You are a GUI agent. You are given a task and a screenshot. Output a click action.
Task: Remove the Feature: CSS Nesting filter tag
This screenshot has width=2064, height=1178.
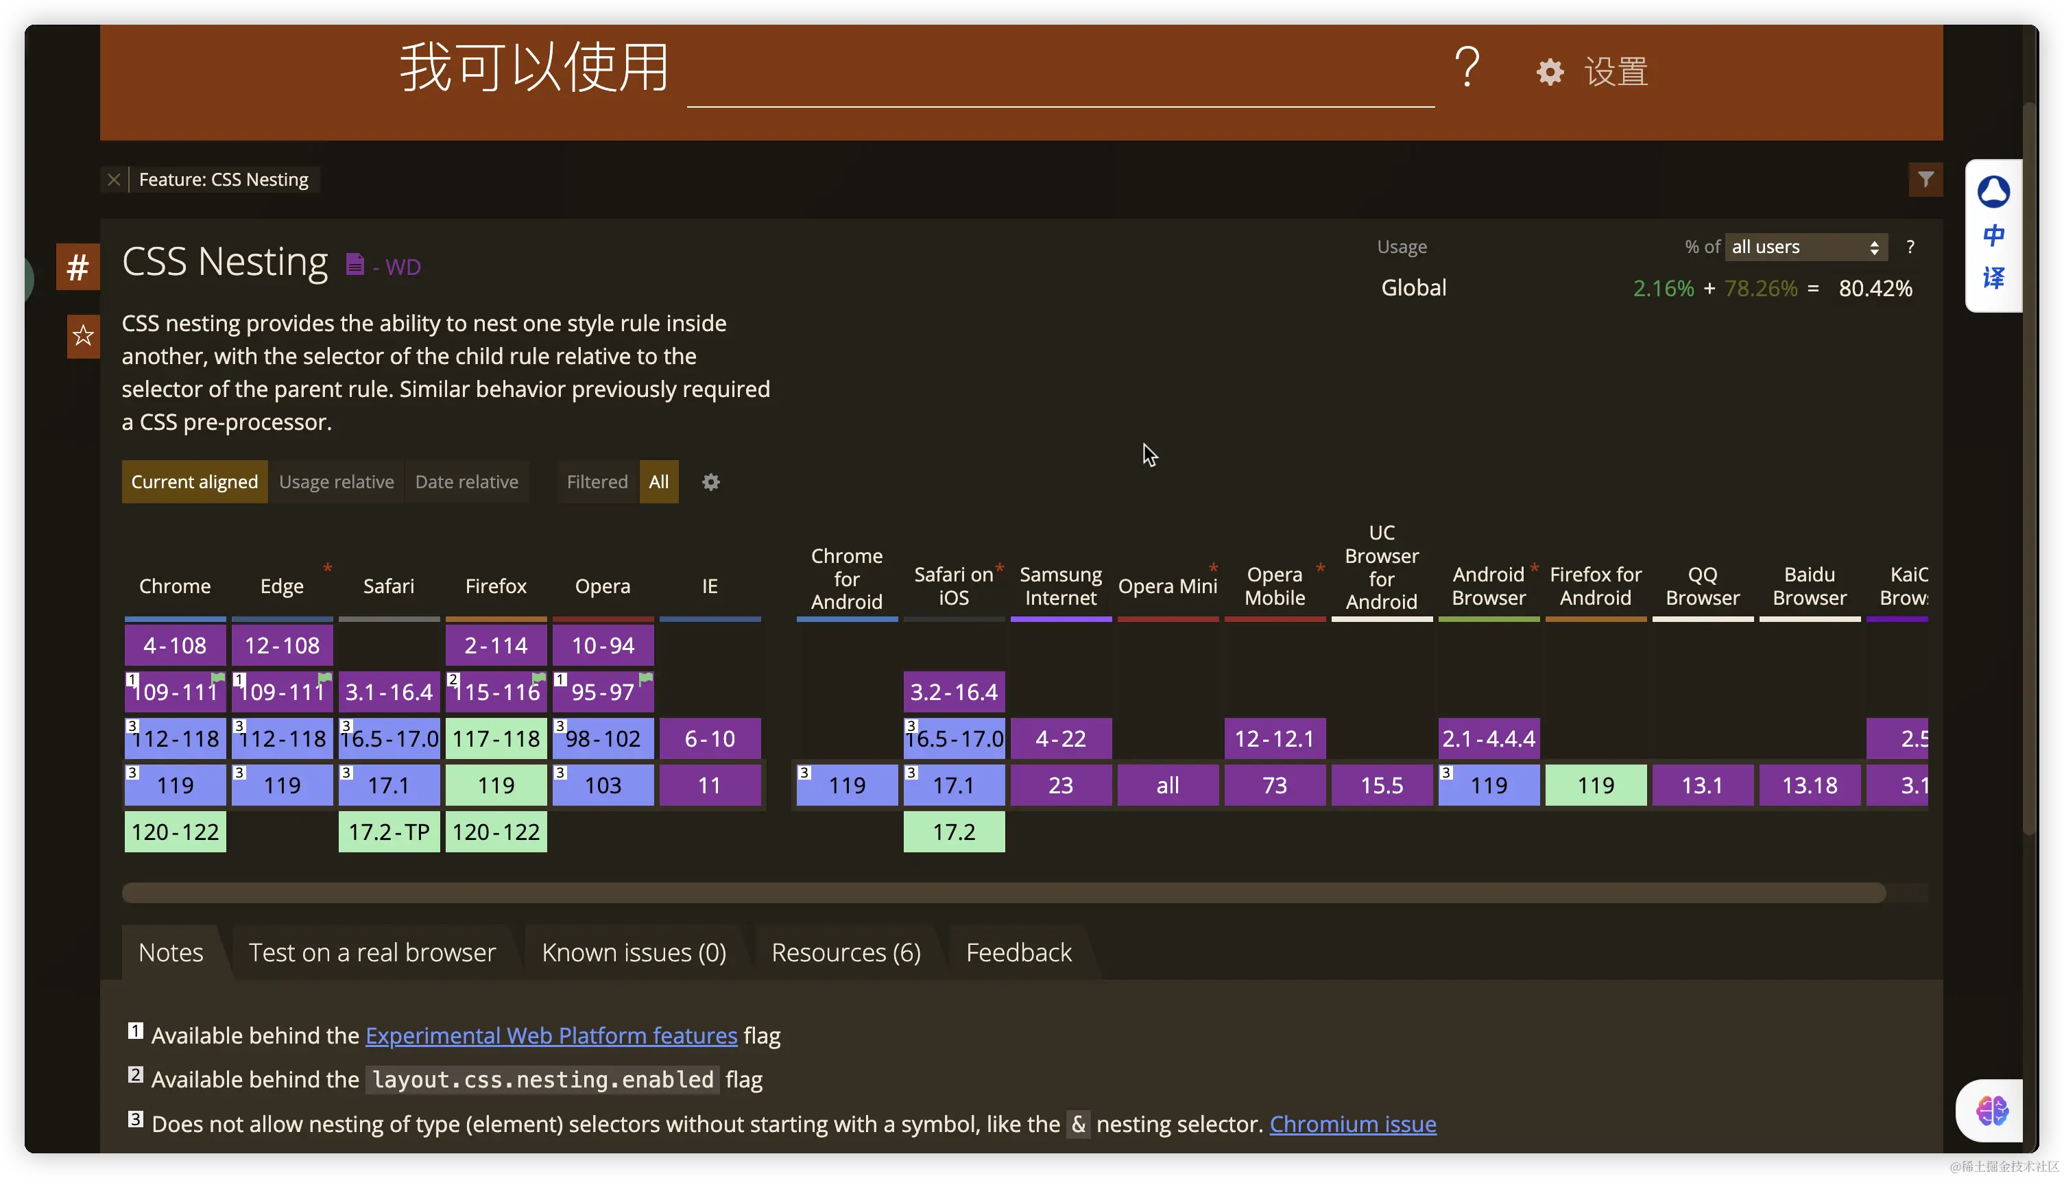113,180
